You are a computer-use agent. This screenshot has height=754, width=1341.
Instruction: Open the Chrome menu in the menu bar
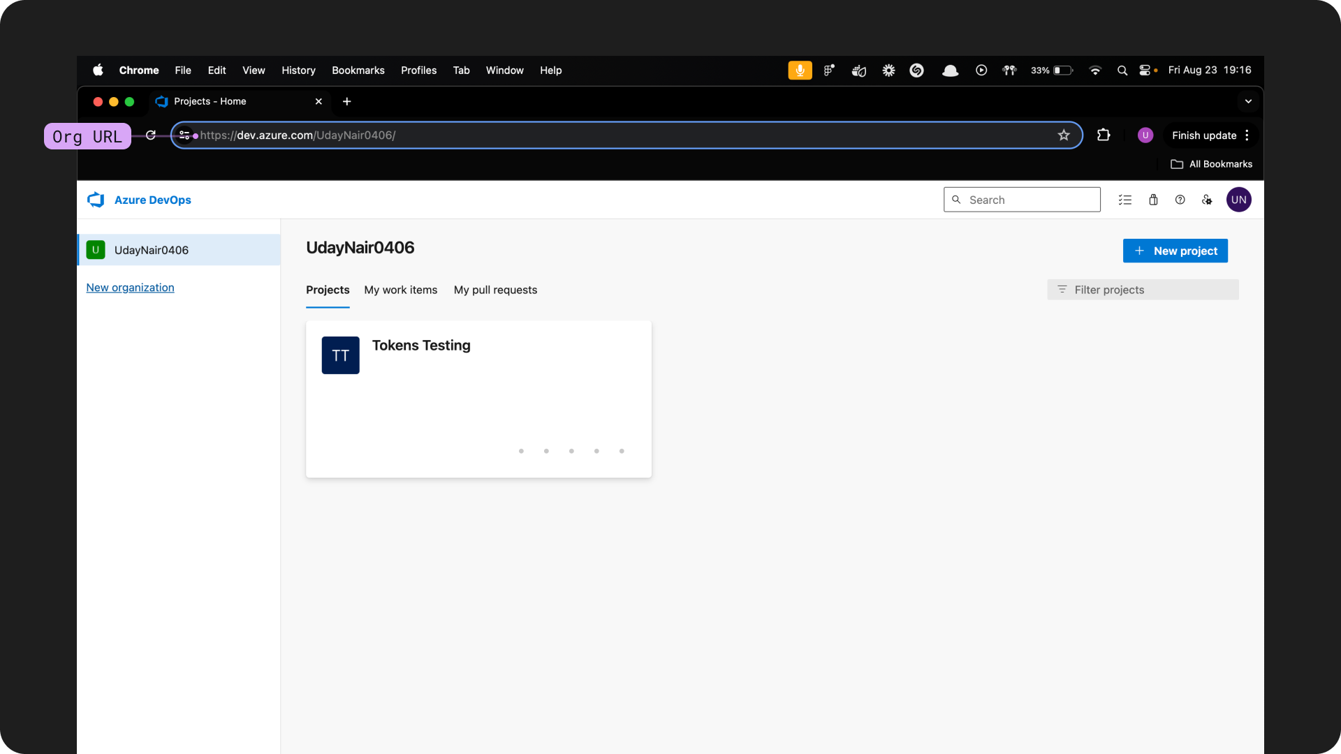(x=139, y=70)
